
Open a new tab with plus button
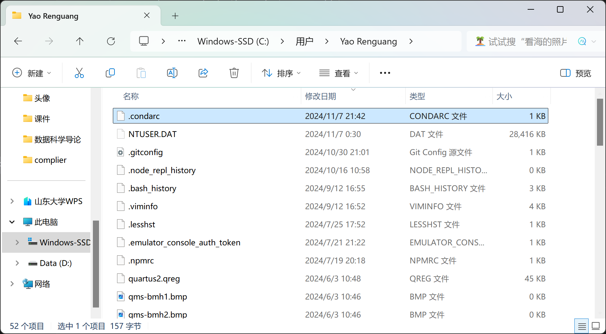coord(175,16)
